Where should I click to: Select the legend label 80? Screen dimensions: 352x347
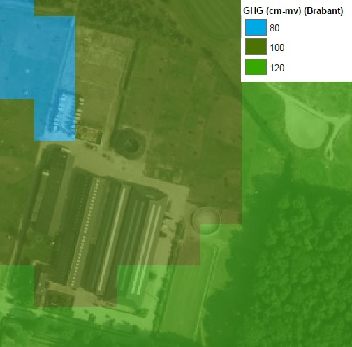coord(274,28)
